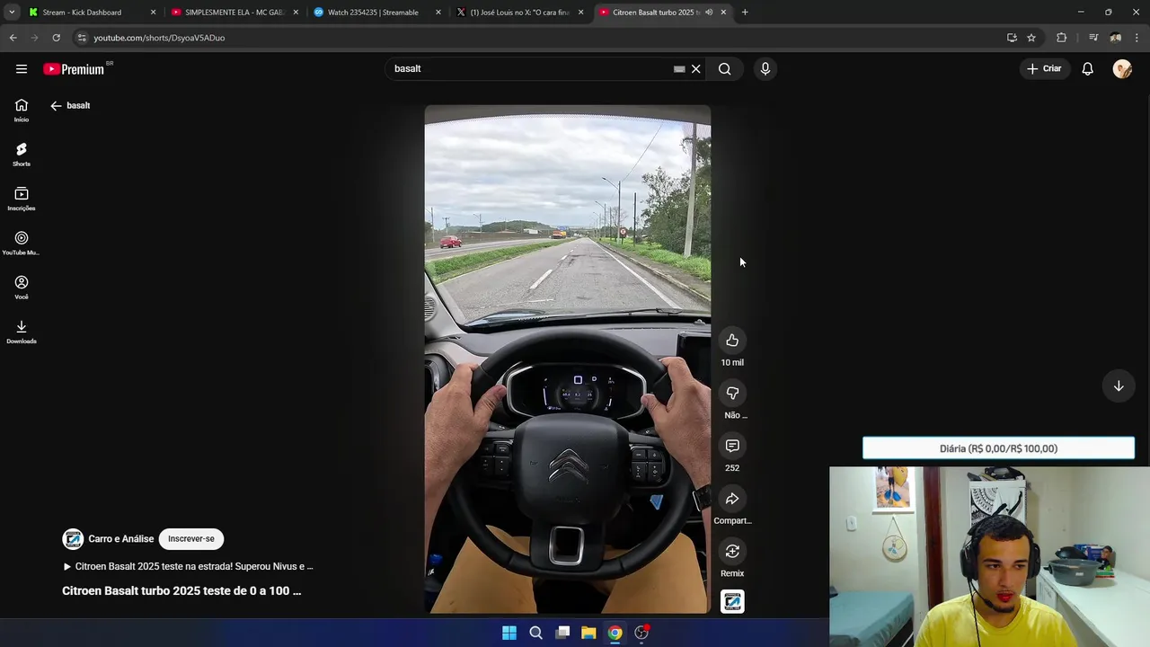Open Chrome profile avatar
1150x647 pixels.
1116,38
